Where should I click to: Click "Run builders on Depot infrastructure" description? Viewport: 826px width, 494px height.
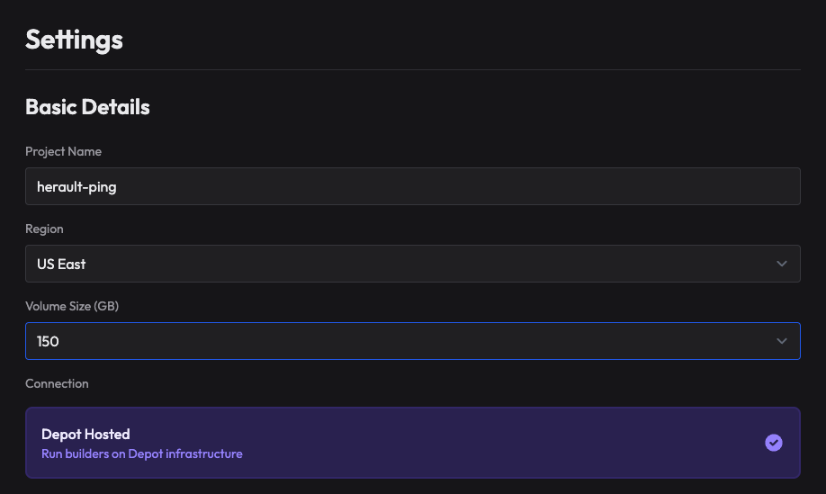[142, 454]
